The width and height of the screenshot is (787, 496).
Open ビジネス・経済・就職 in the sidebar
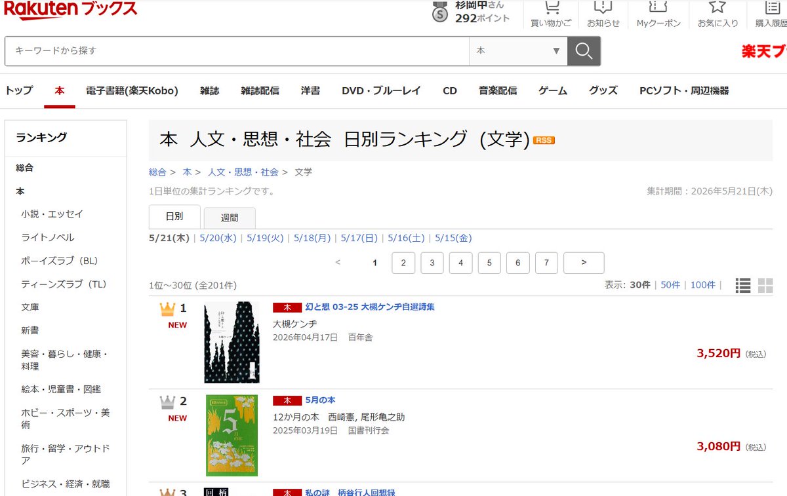coord(65,484)
